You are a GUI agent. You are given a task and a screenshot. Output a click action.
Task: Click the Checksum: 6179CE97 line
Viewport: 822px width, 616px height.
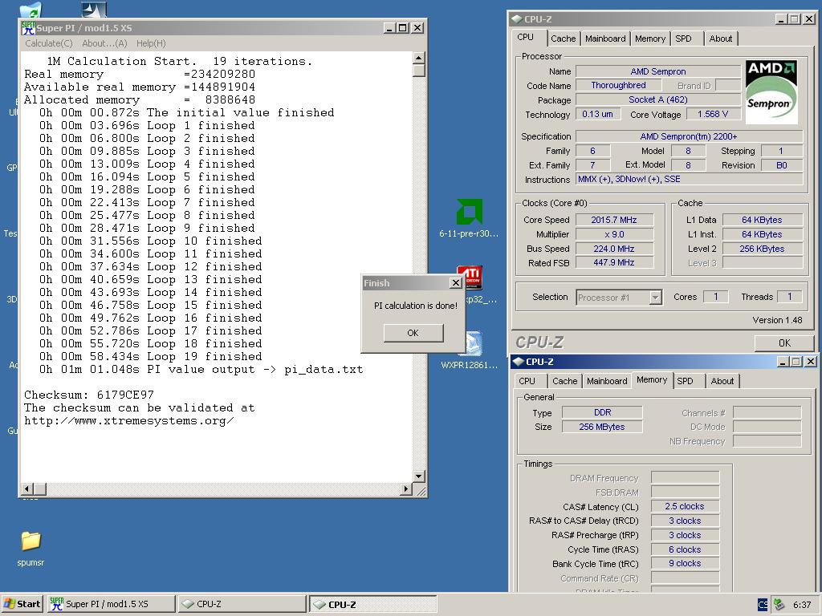pyautogui.click(x=89, y=395)
